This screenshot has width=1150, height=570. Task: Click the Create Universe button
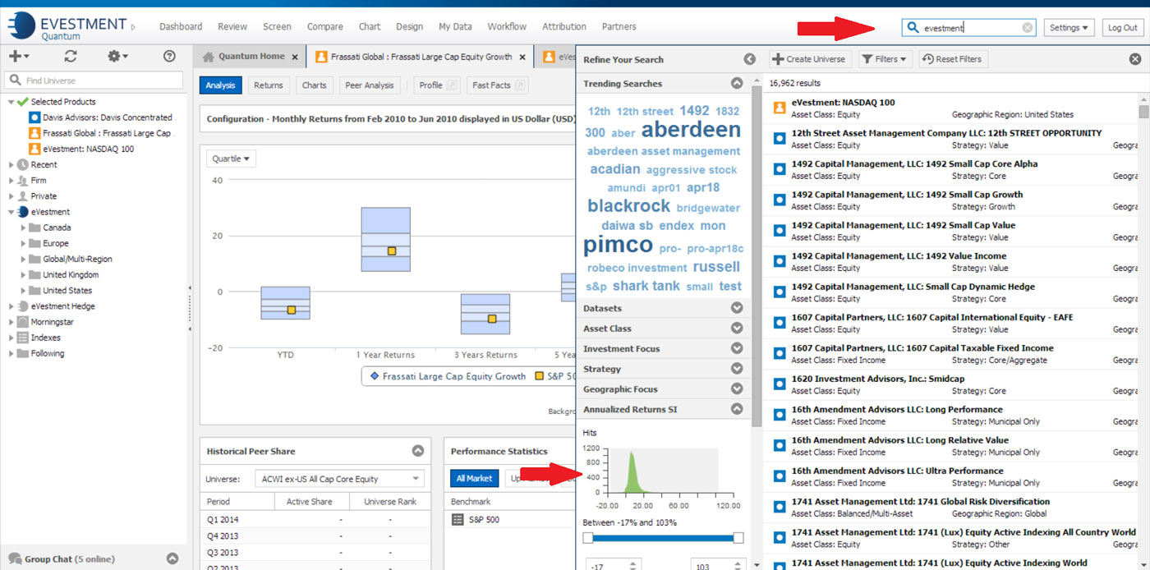(812, 59)
